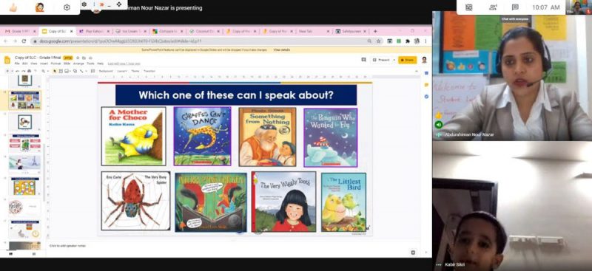Click the Theme toolbar button

(x=135, y=71)
